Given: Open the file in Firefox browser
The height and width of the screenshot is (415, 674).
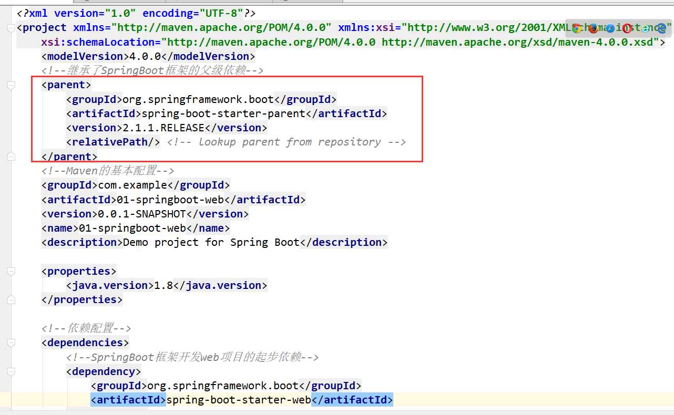Looking at the screenshot, I should [x=594, y=28].
